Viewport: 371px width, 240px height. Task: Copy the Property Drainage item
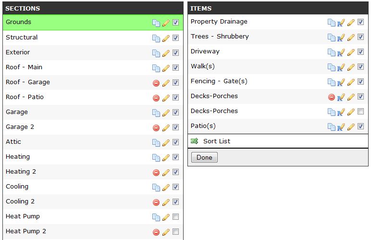(x=331, y=23)
